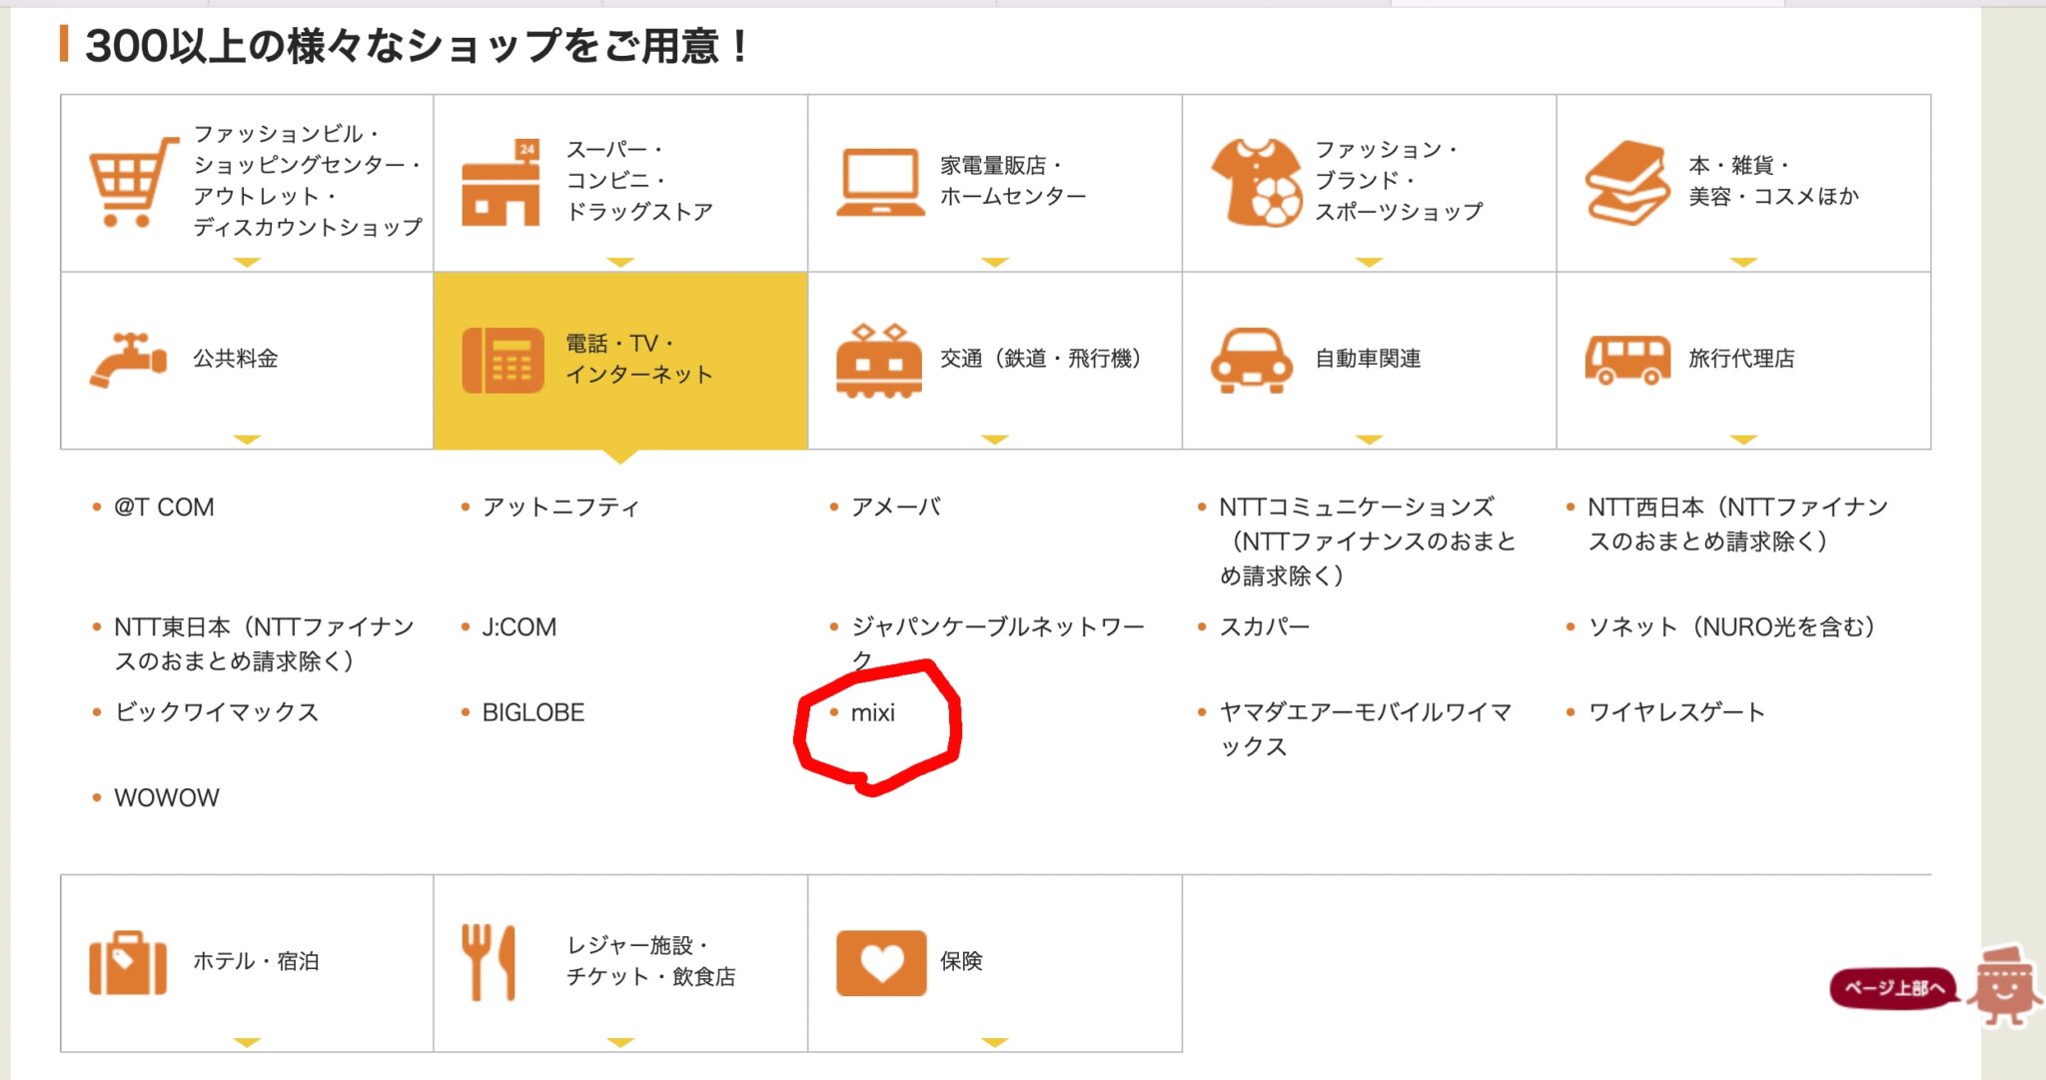Click the ジャパンケーブルネットワーク entry
This screenshot has height=1080, width=2046.
click(997, 644)
